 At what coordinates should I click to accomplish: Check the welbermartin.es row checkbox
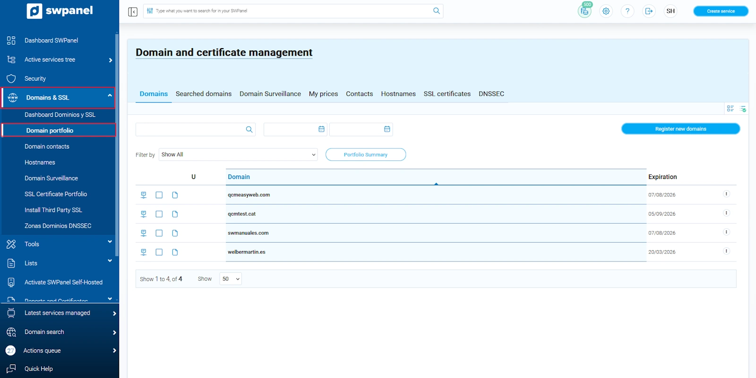[x=159, y=252]
